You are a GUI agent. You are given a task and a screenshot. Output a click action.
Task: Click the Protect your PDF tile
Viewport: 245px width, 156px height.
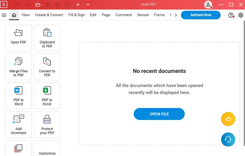point(47,125)
